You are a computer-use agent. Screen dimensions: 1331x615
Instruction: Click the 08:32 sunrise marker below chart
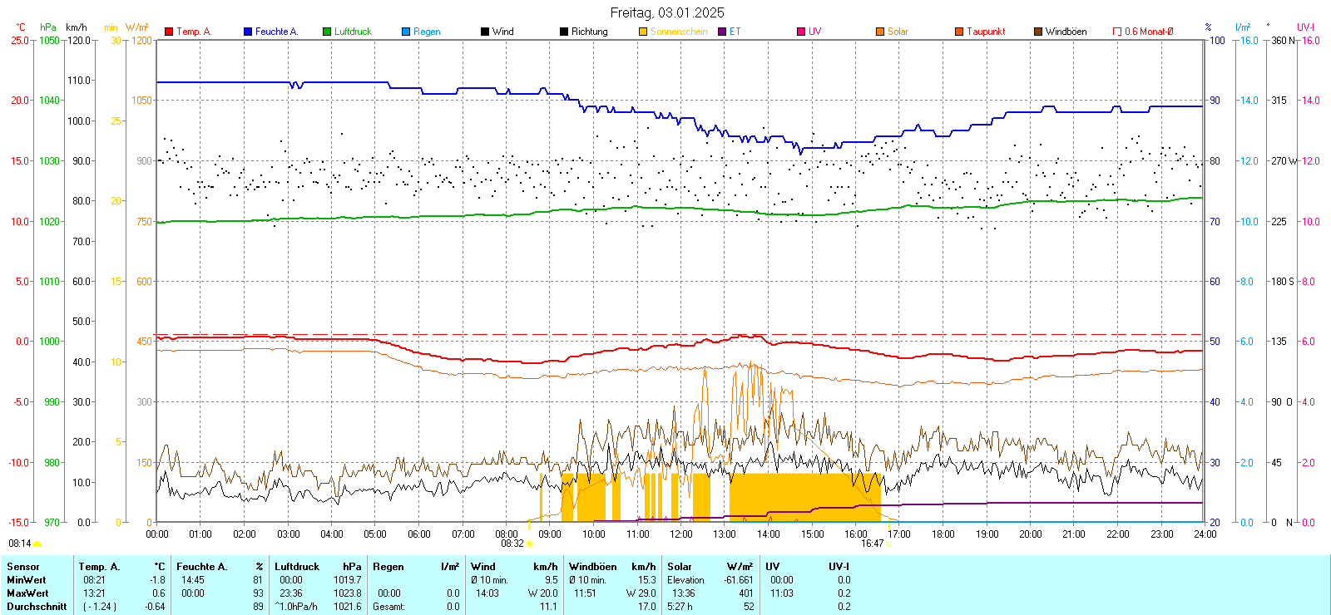tap(512, 544)
